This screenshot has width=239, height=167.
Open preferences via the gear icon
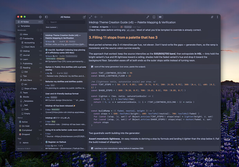(x=40, y=17)
